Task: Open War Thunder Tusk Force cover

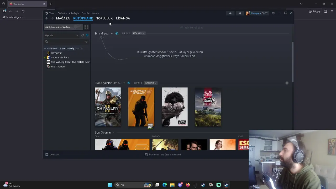Action: (x=208, y=107)
